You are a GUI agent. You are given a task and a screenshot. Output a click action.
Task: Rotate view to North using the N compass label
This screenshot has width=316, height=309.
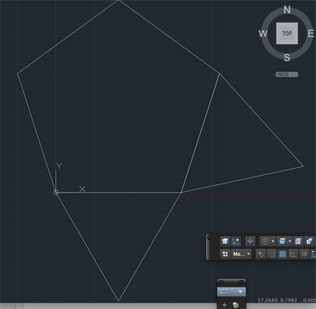pos(287,10)
